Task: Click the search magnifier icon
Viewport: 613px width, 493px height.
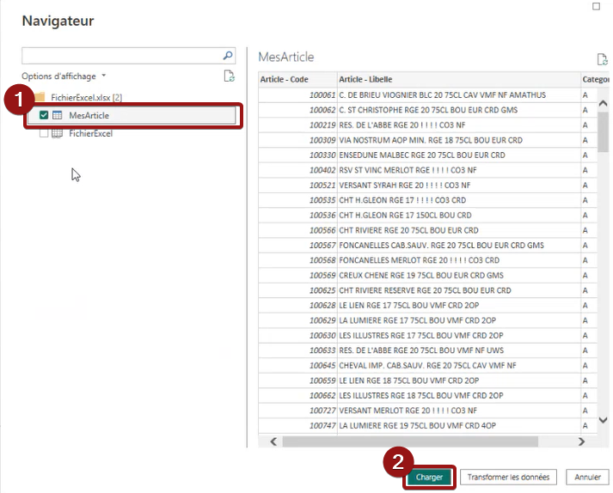Action: (x=228, y=56)
